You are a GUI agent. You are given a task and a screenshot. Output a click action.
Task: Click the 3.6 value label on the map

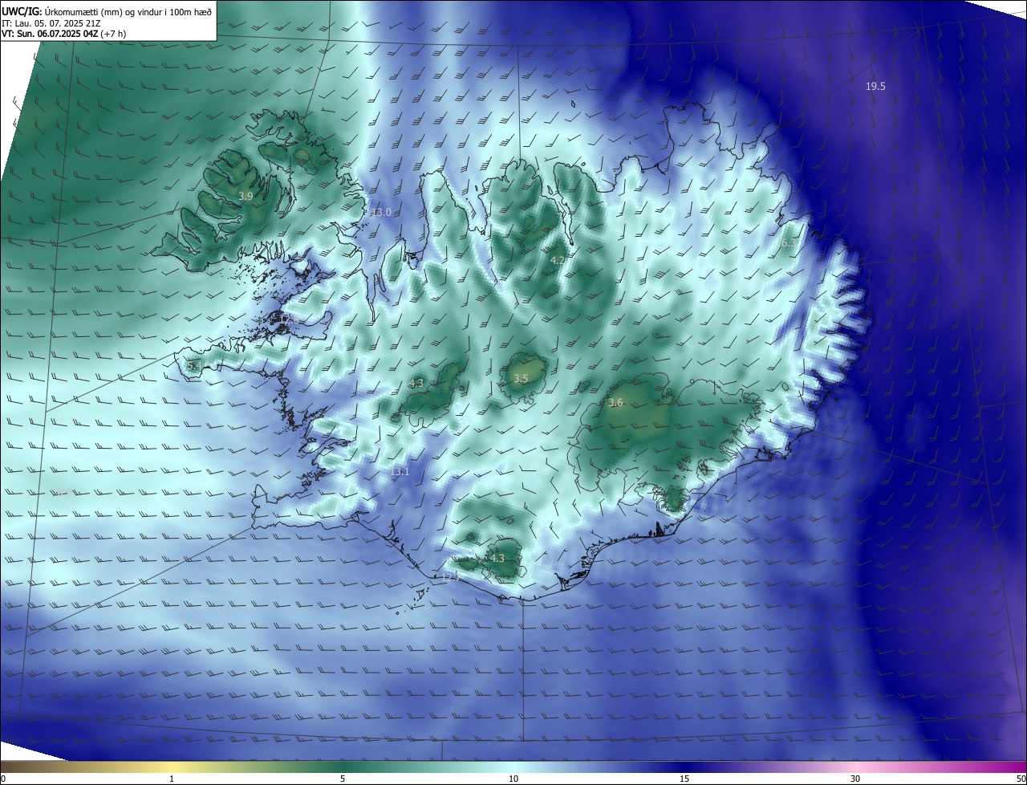tap(615, 403)
